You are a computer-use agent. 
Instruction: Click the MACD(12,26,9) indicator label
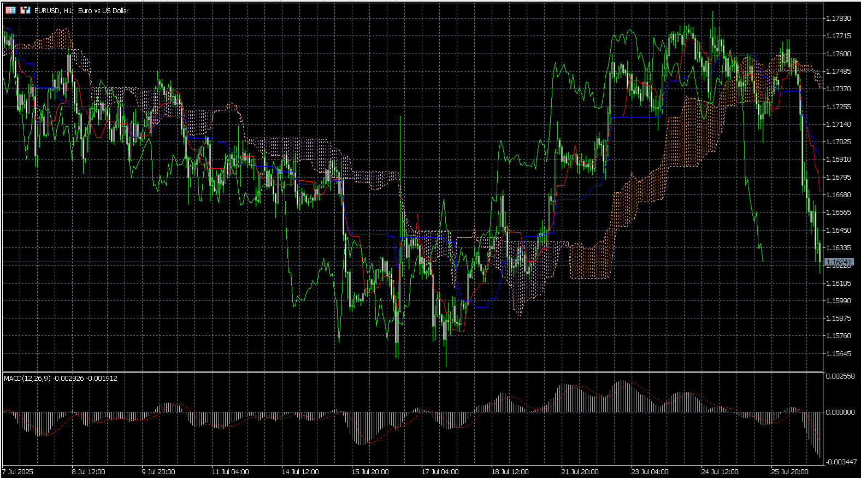[61, 378]
